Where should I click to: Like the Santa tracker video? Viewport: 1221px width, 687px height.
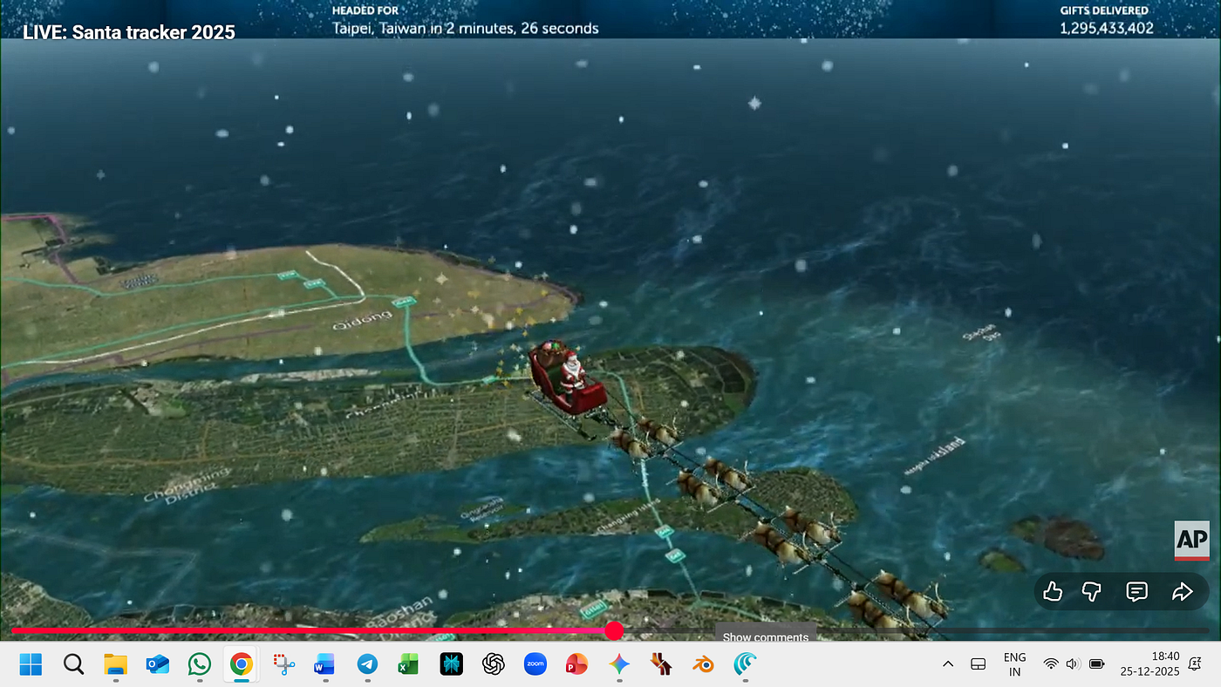click(1053, 592)
